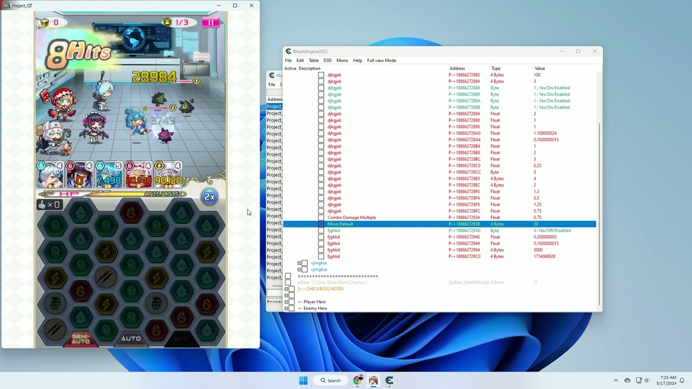This screenshot has height=389, width=692.
Task: Uncheck the Move Default active checkbox
Action: 321,224
